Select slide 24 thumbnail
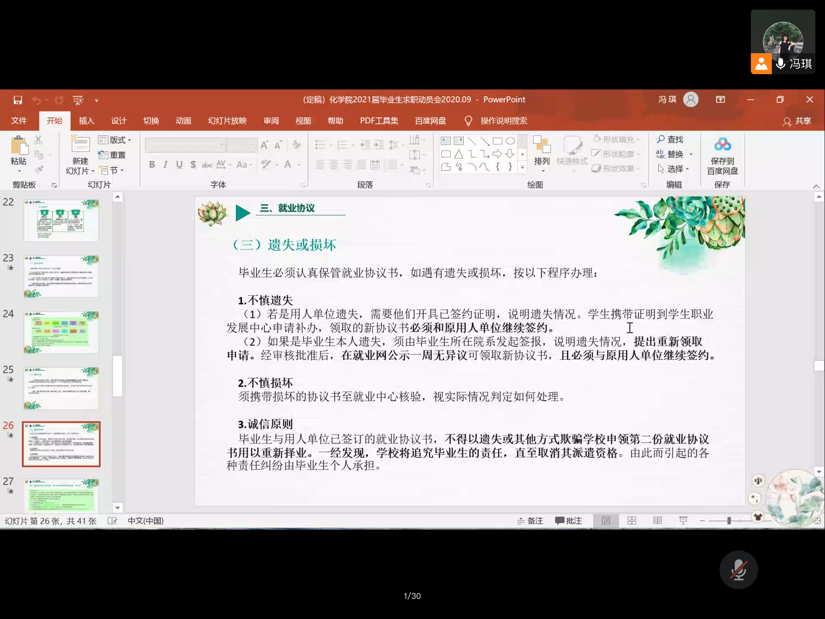The image size is (825, 619). pyautogui.click(x=61, y=332)
